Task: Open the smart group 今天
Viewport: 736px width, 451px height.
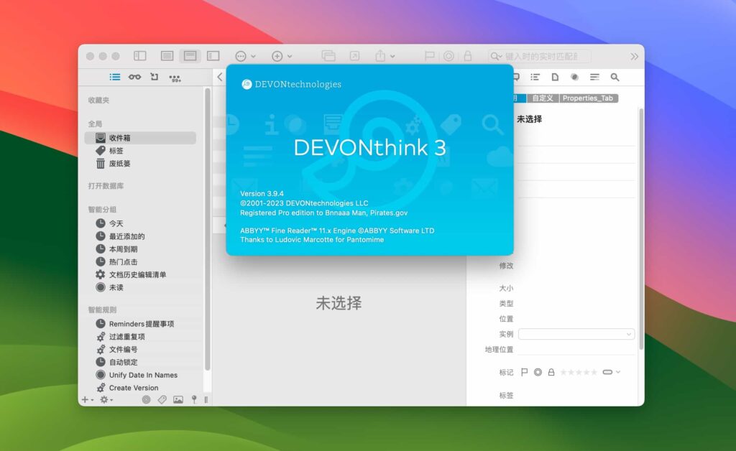Action: pos(117,223)
